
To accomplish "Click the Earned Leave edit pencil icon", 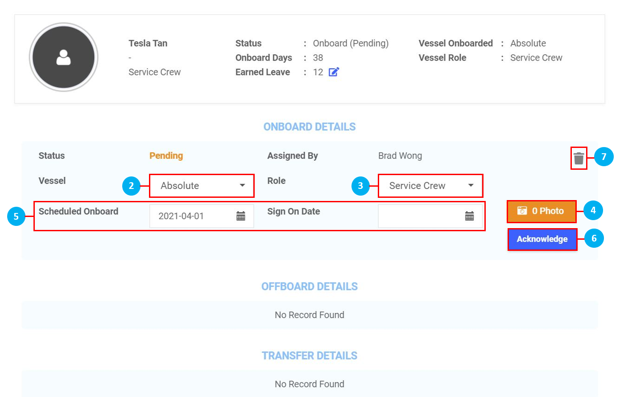I will point(334,72).
